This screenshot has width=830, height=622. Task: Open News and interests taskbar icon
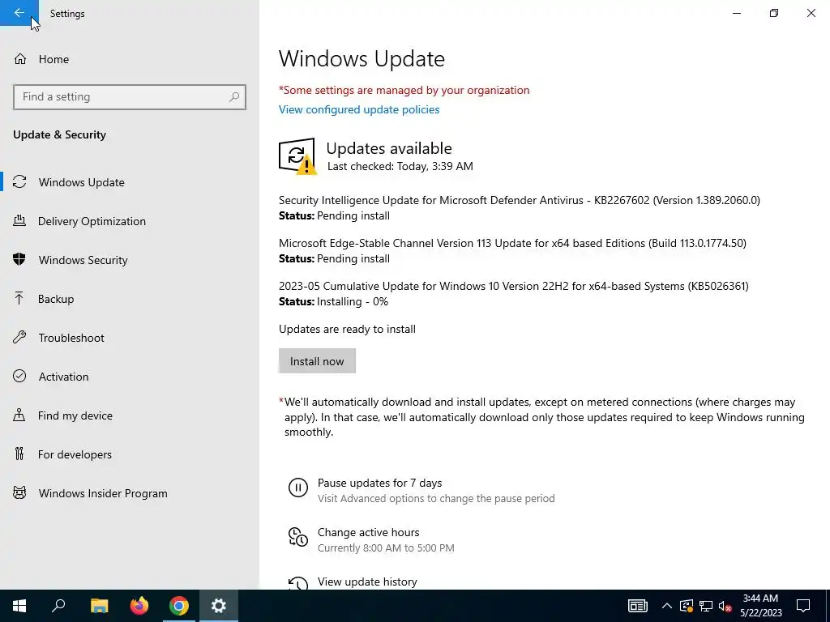point(637,606)
